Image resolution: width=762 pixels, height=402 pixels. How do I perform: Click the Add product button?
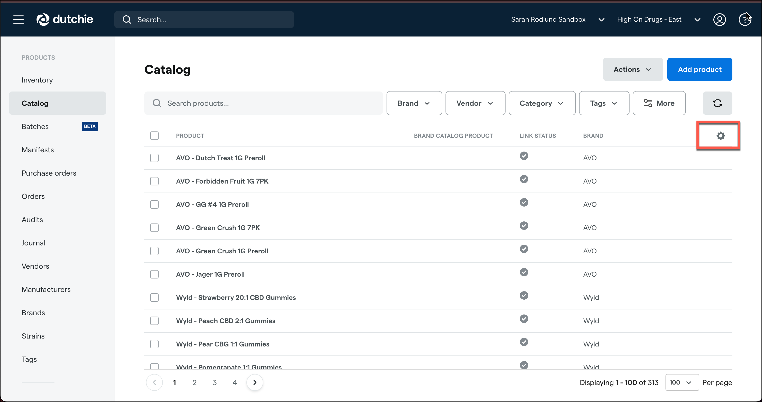(x=700, y=70)
